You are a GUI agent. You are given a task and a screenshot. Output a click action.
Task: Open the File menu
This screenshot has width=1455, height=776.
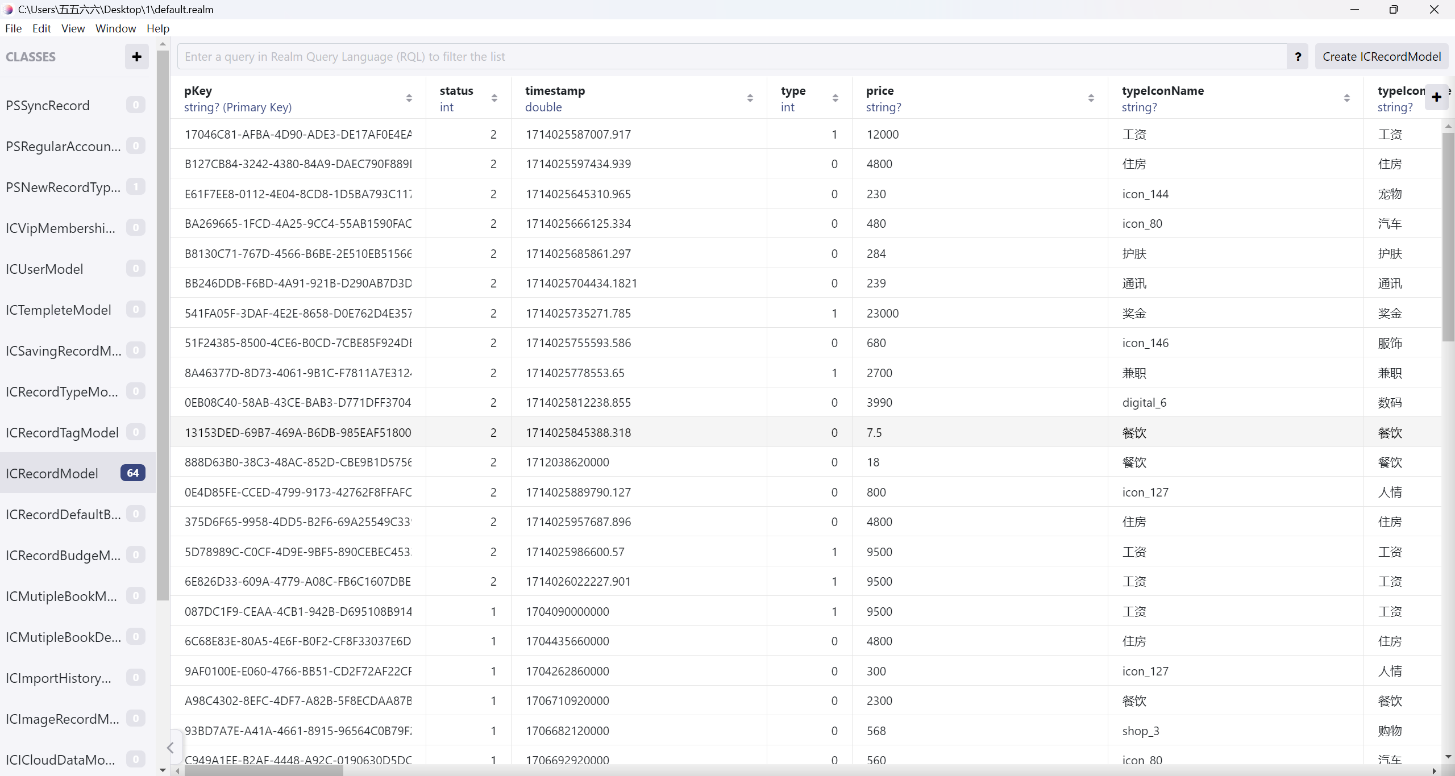(13, 28)
